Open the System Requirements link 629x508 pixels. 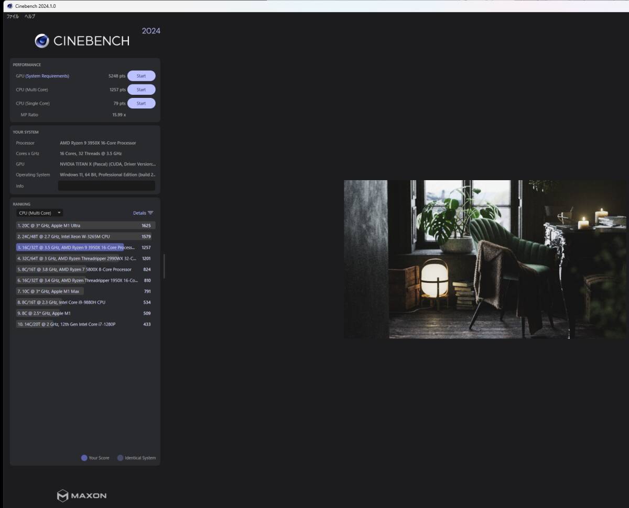[x=47, y=76]
